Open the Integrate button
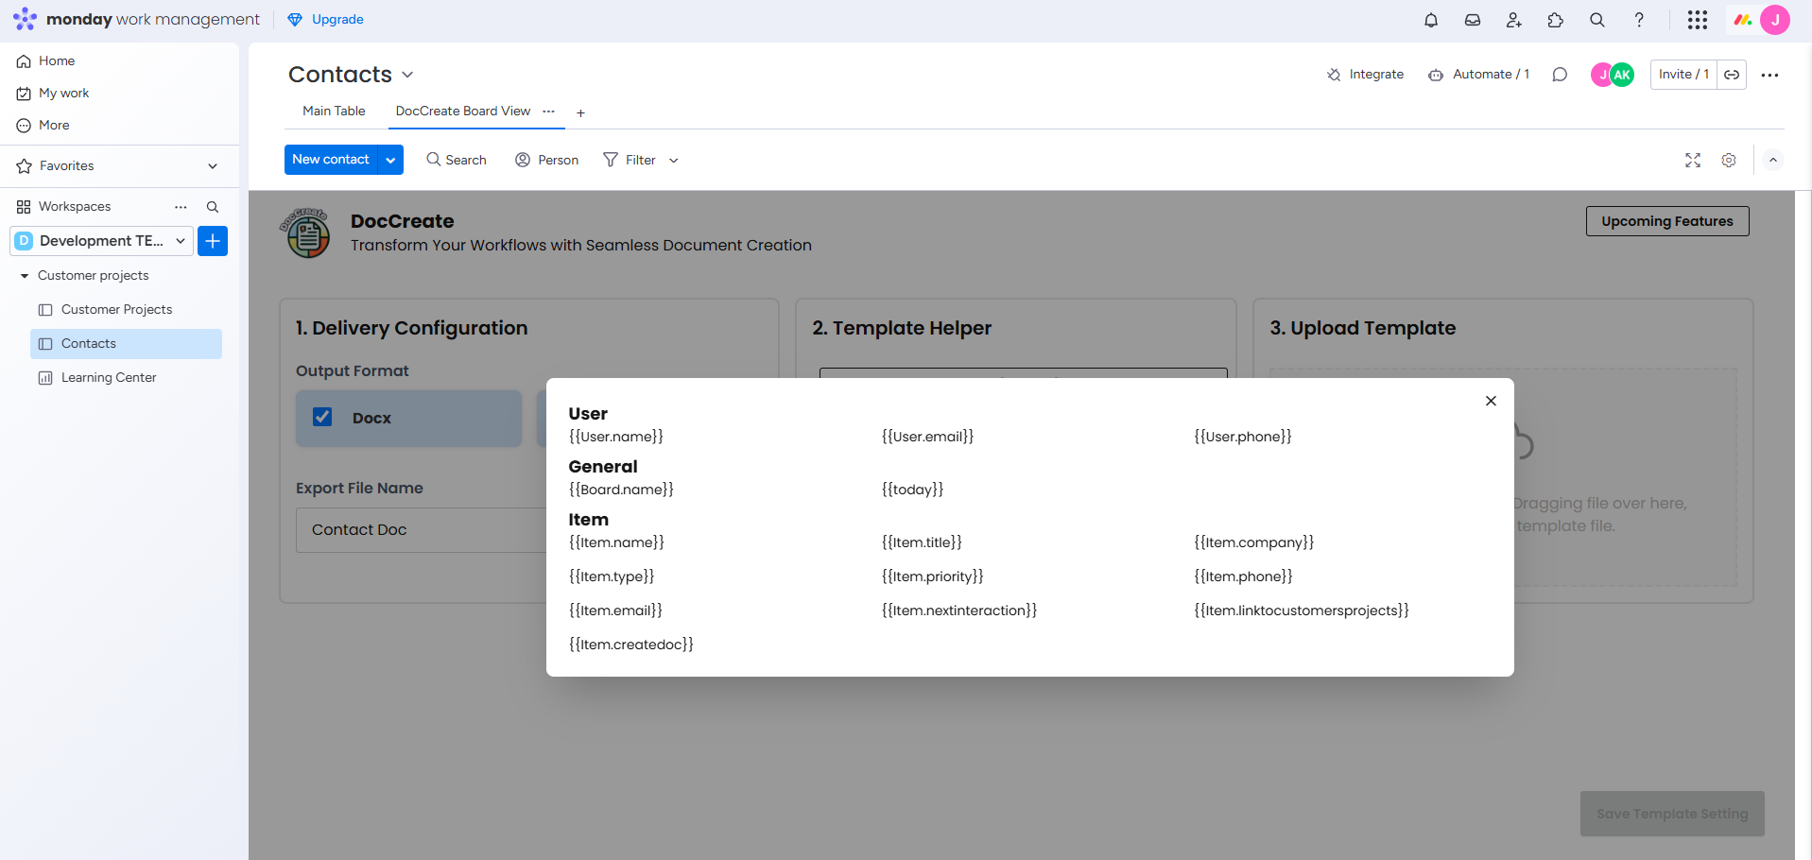Screen dimensions: 1812x860 coord(1365,75)
